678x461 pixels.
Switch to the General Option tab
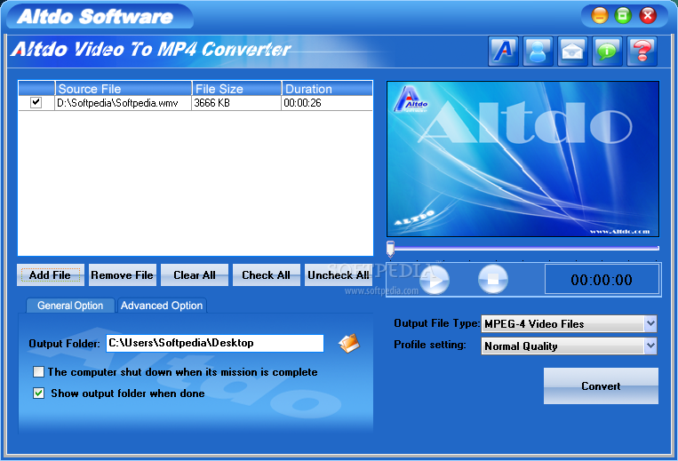pos(70,306)
